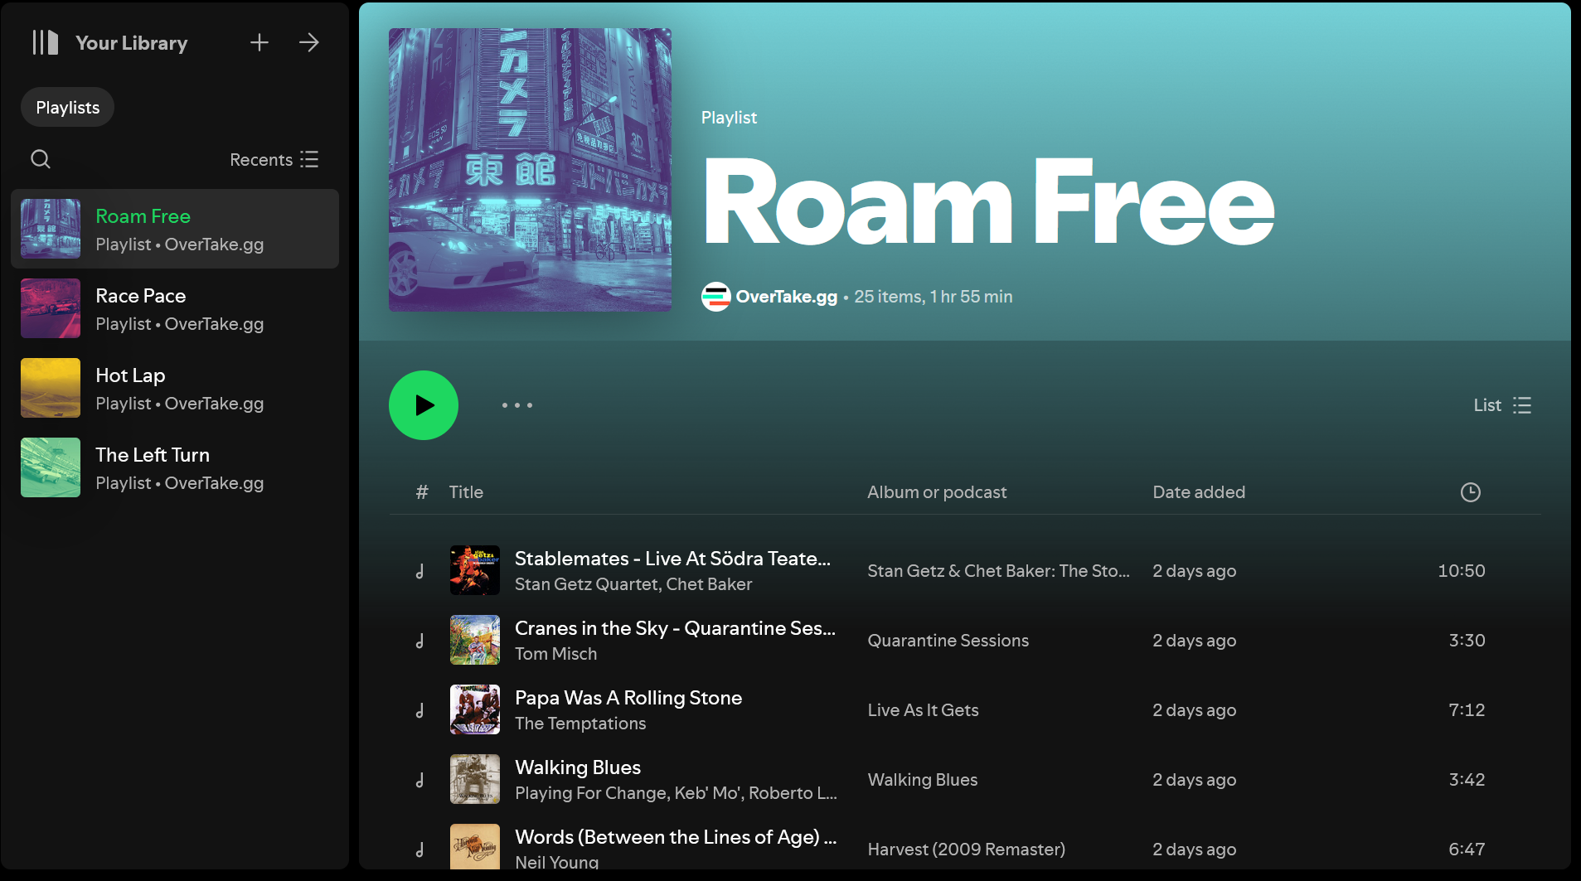Open The Left Turn playlist
Viewport: 1581px width, 881px height.
175,467
